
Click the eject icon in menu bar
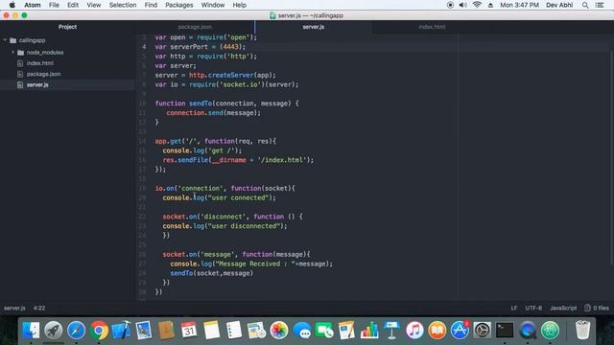490,5
